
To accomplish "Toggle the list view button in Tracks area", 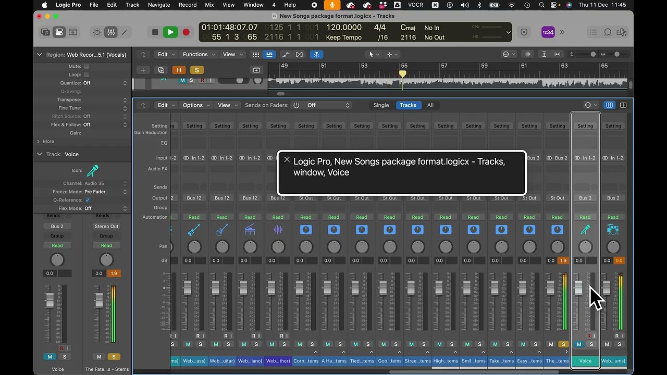I will 269,54.
